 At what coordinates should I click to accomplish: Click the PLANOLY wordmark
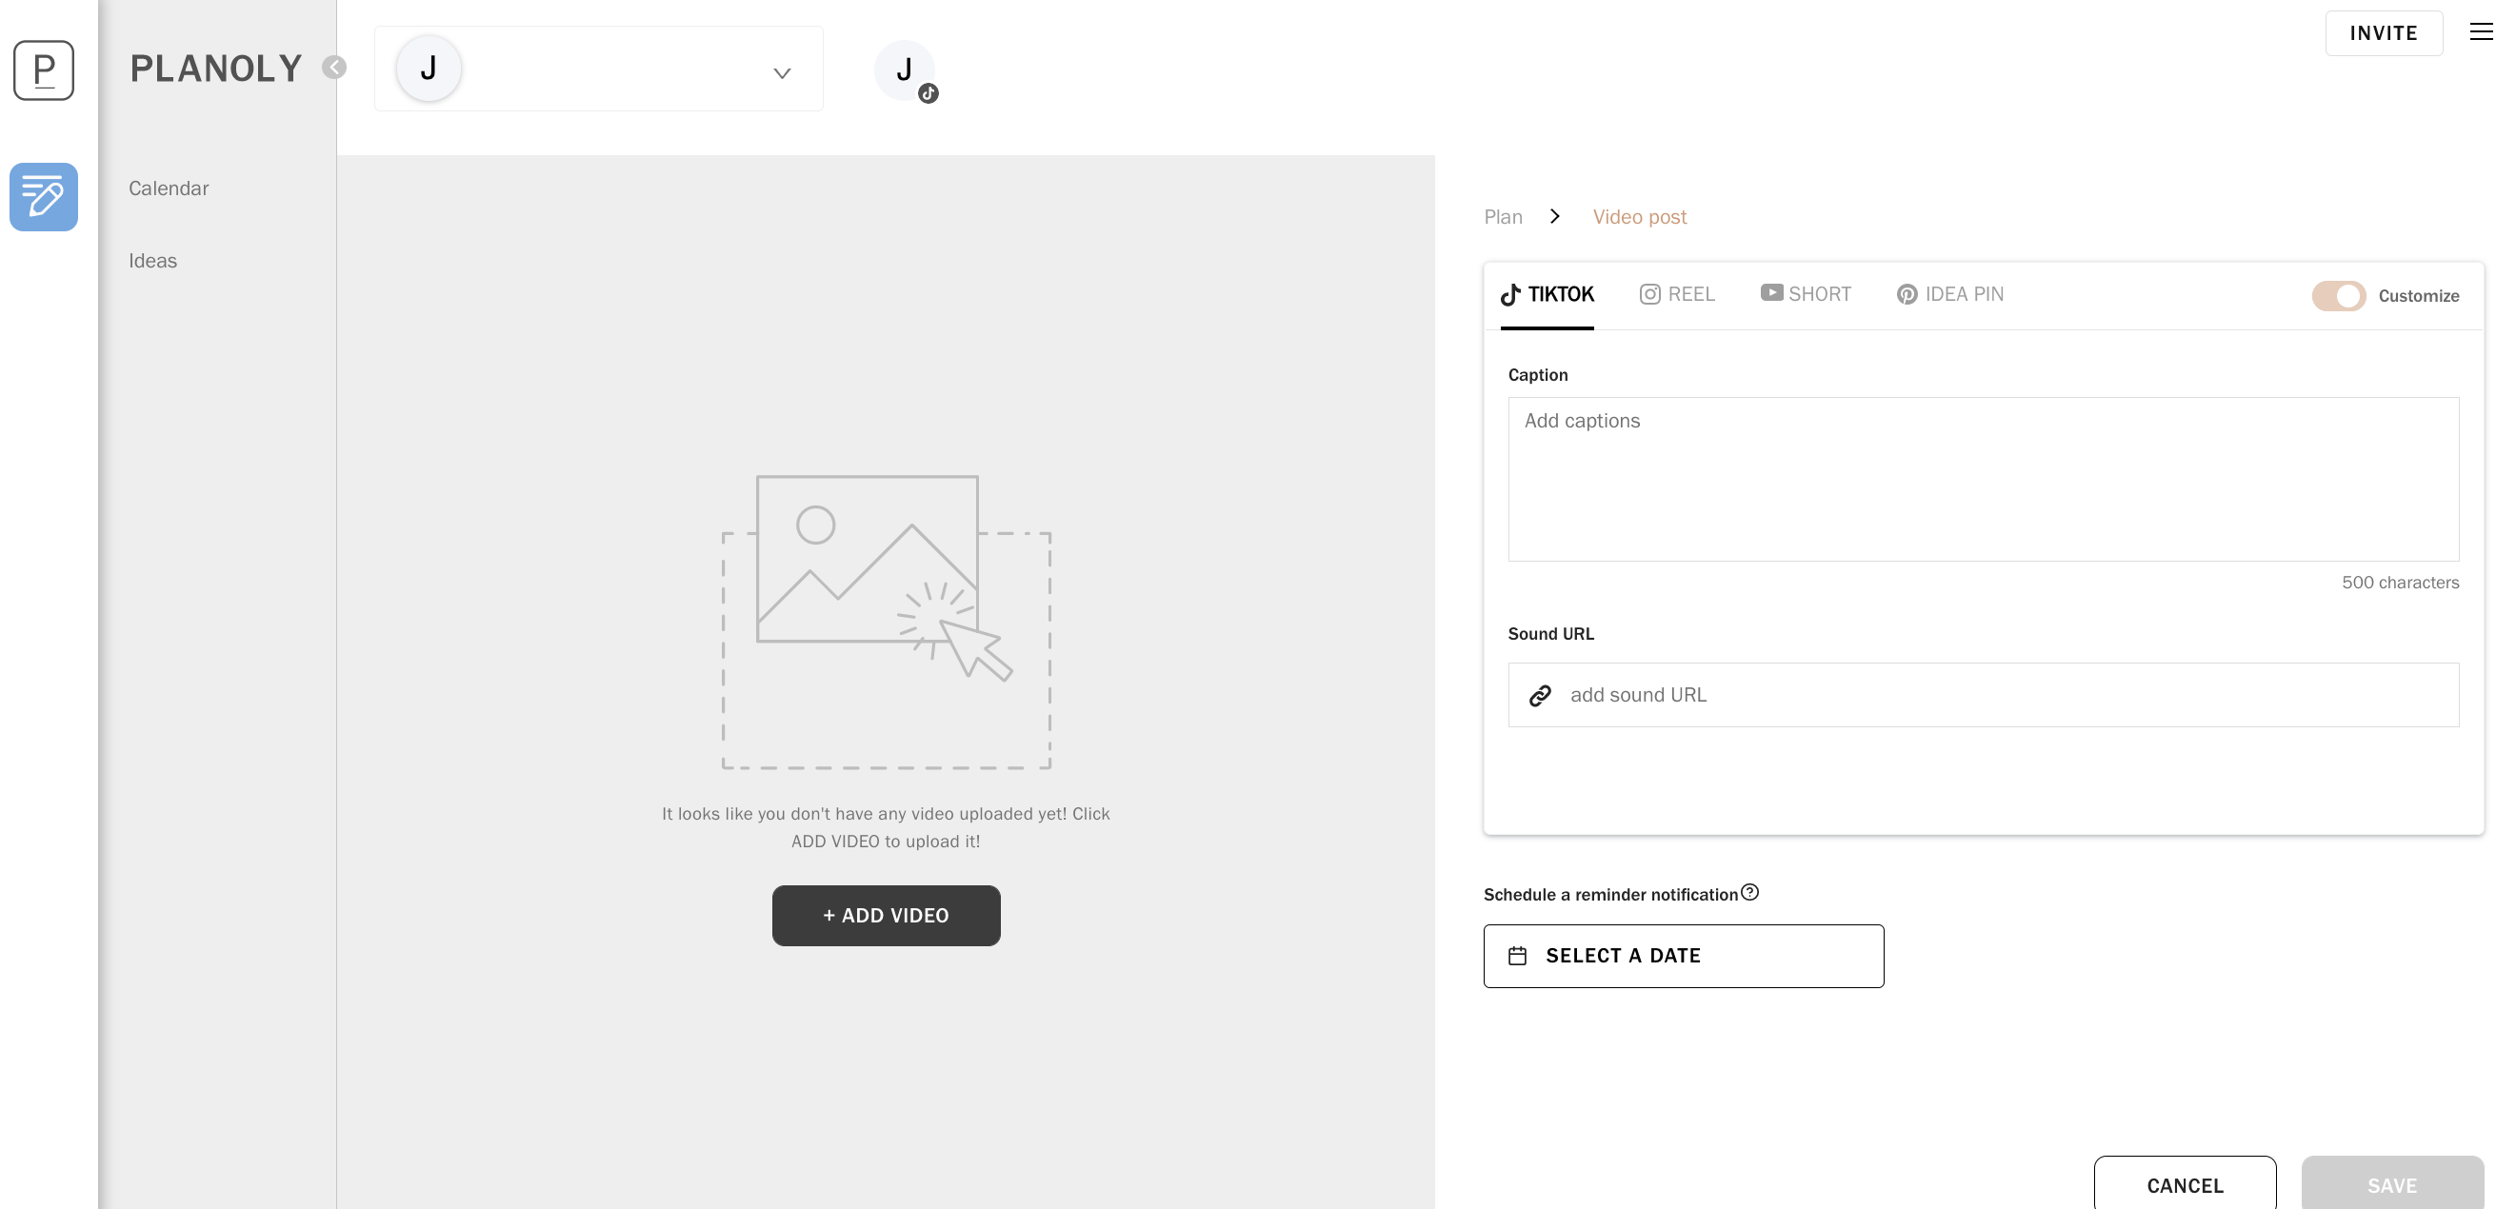pyautogui.click(x=216, y=69)
